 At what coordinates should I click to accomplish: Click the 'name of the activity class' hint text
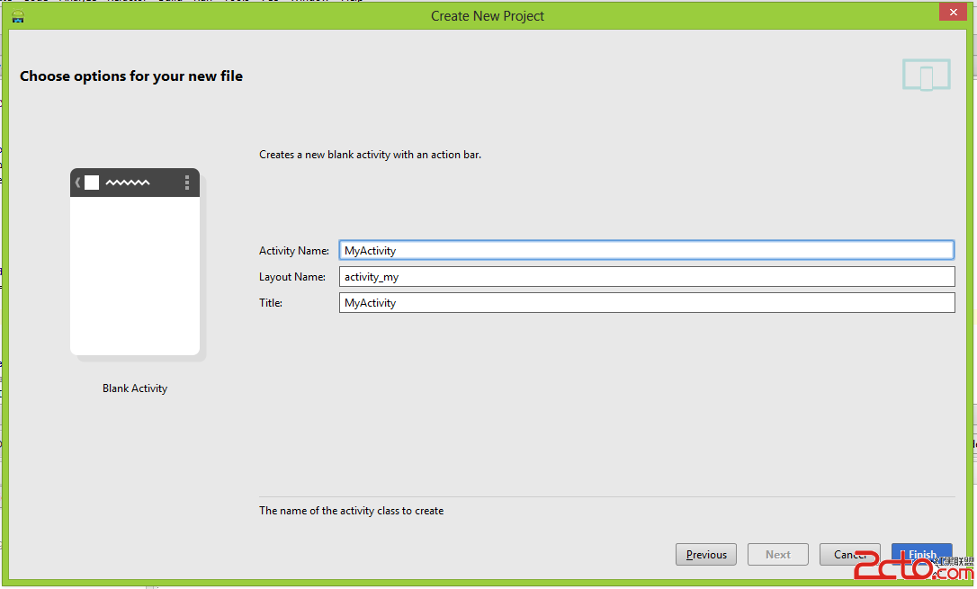(352, 511)
